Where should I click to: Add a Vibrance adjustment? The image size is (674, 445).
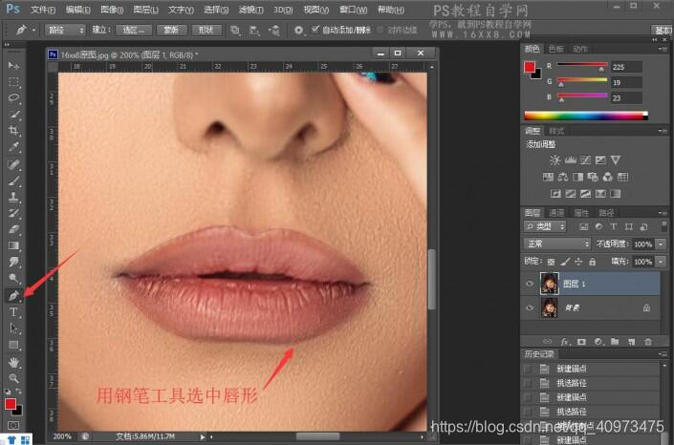click(615, 160)
